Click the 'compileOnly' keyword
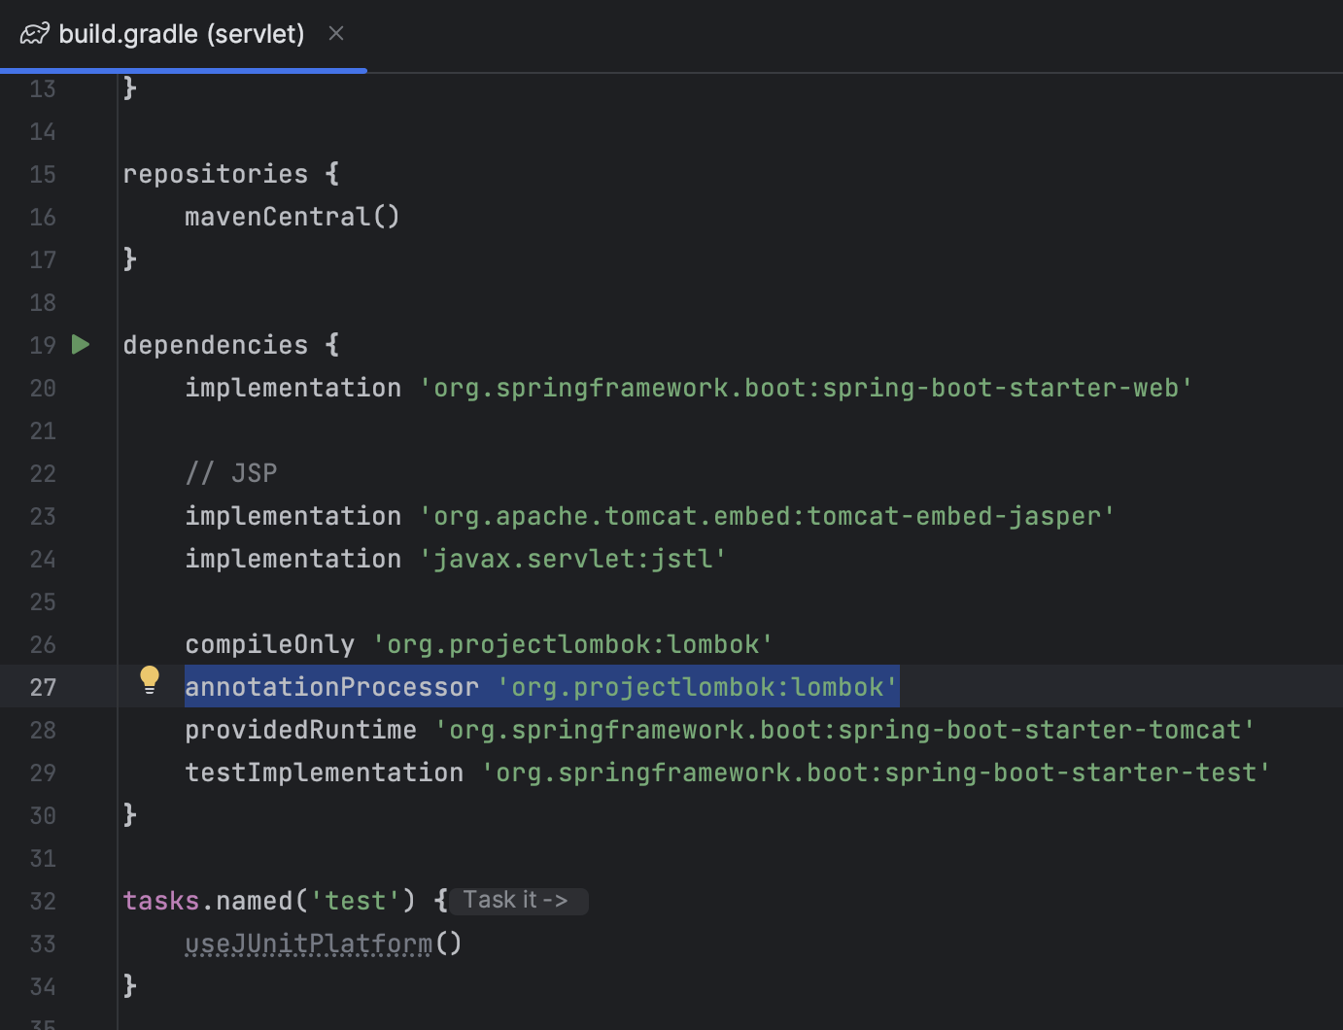Viewport: 1343px width, 1030px height. [270, 644]
